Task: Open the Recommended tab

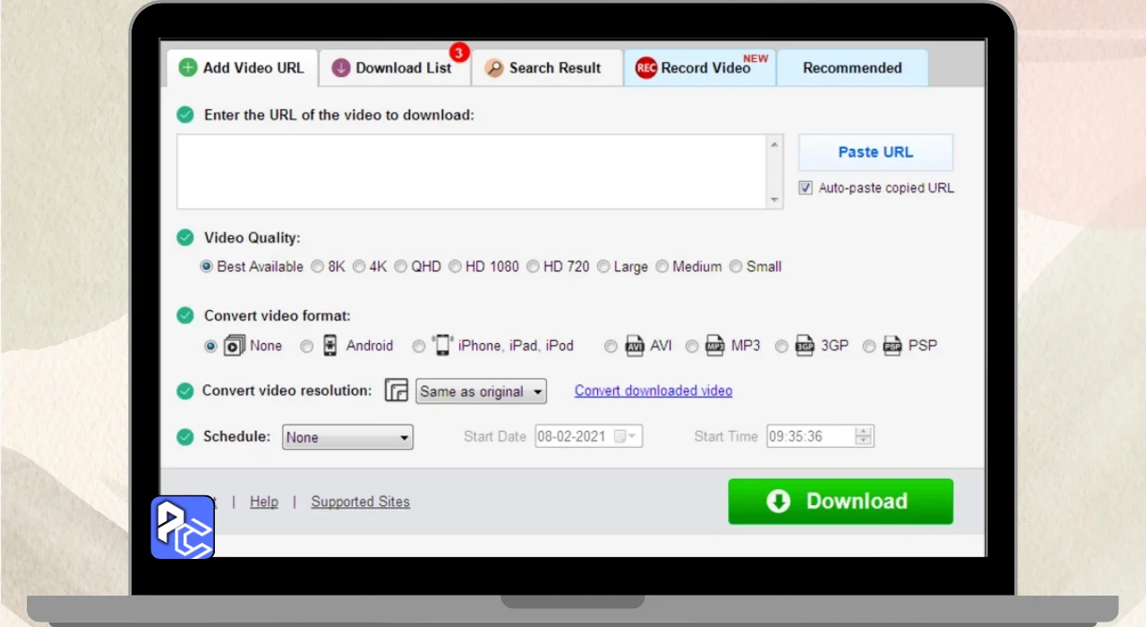Action: coord(852,68)
